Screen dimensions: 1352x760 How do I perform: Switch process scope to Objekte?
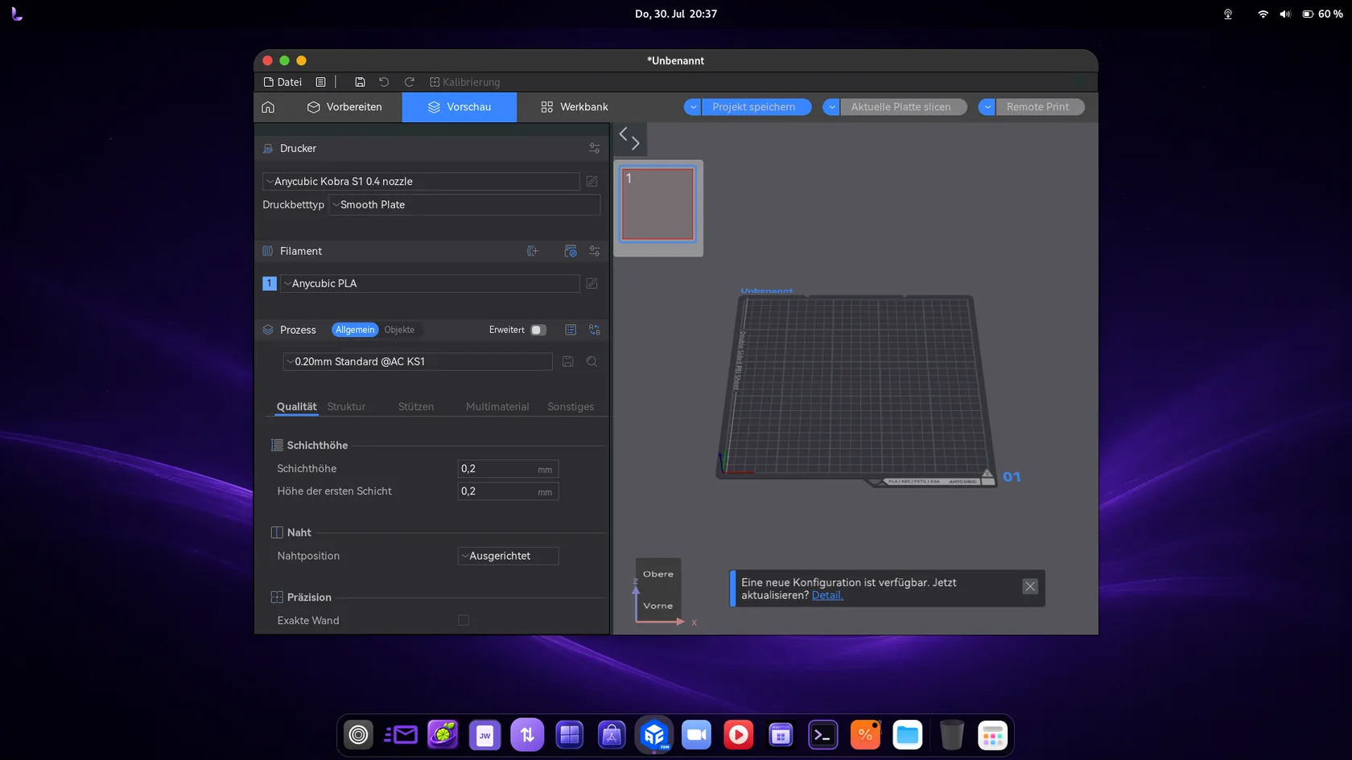pos(399,330)
